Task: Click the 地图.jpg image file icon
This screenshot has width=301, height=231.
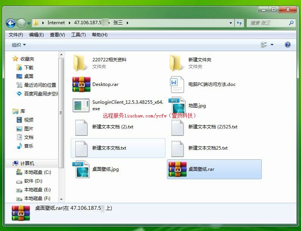Action: (x=177, y=106)
